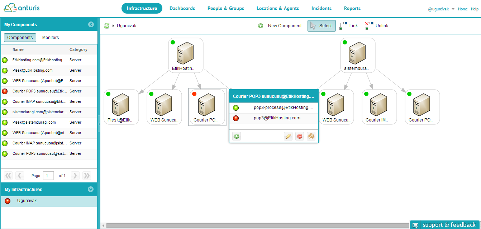Select the sistemdura.. server node
481x229 pixels.
coord(358,56)
